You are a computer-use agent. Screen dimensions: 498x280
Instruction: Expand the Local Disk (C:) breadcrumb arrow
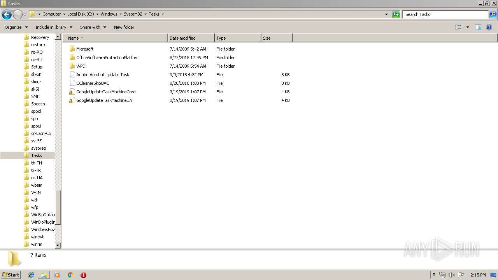[97, 14]
